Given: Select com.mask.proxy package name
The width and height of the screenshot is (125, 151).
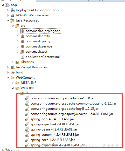Looking at the screenshot, I should pyautogui.click(x=38, y=42).
